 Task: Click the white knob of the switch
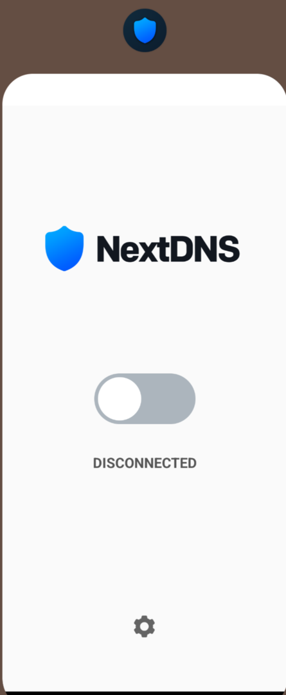tap(119, 398)
